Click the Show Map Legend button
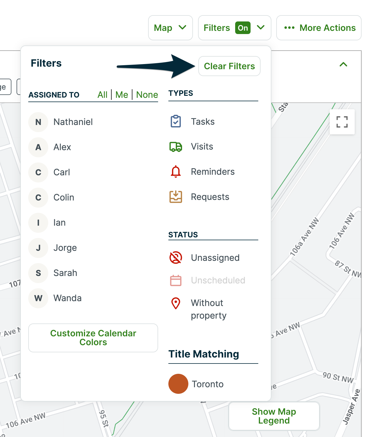This screenshot has height=437, width=367. tap(274, 416)
